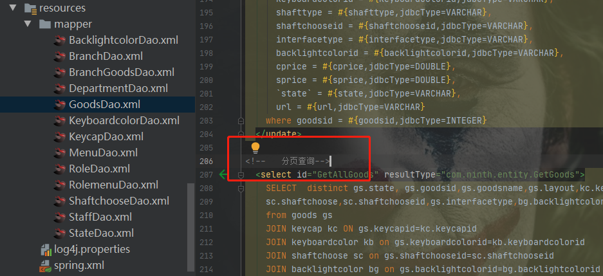Viewport: 603px width, 276px height.
Task: Click the RoleDao.xml file icon
Action: [x=59, y=169]
